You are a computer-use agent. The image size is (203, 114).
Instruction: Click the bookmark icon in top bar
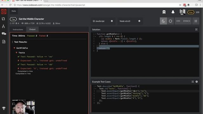(x=164, y=12)
